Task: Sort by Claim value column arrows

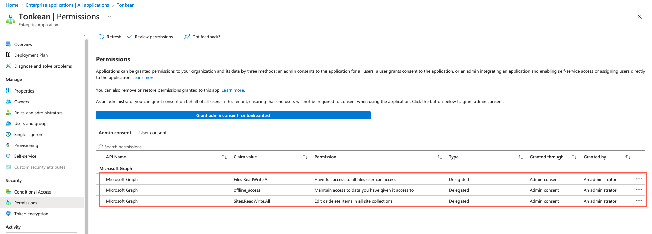Action: pos(305,157)
